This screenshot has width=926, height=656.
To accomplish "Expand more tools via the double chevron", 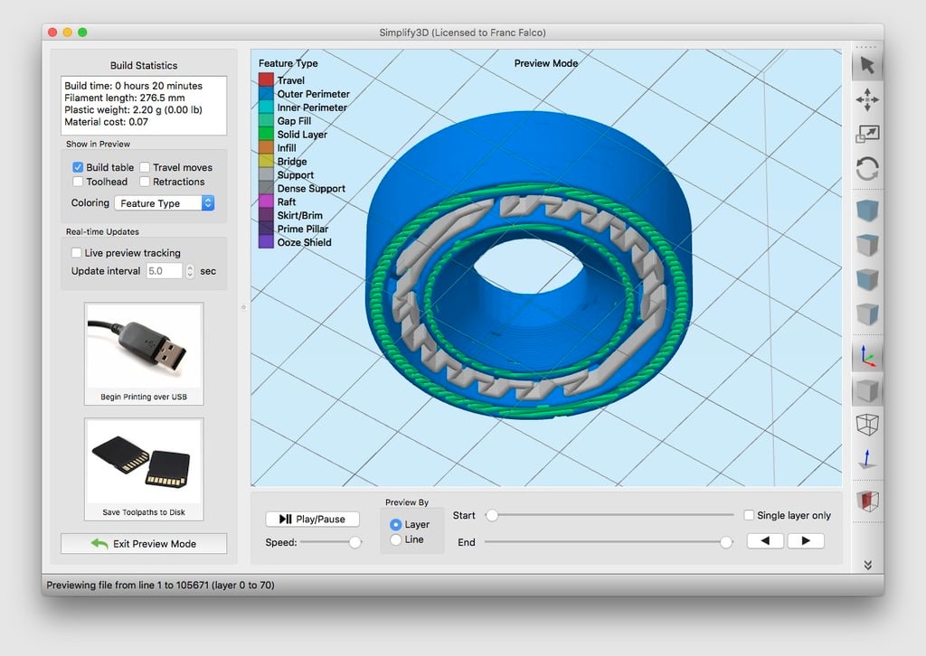I will tap(865, 564).
